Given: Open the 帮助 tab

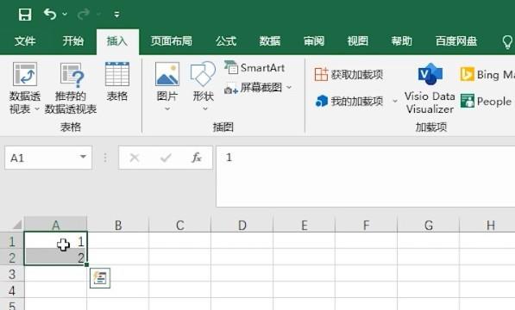Looking at the screenshot, I should [401, 41].
